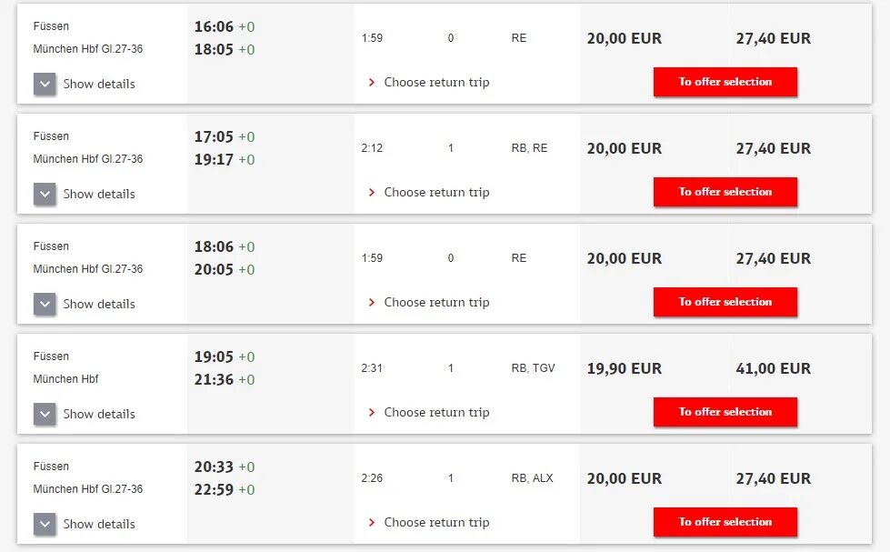Click red arrow icon beside 20:33 return trip

click(372, 523)
